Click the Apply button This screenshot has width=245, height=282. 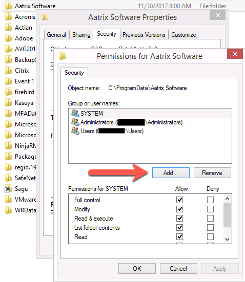[220, 269]
